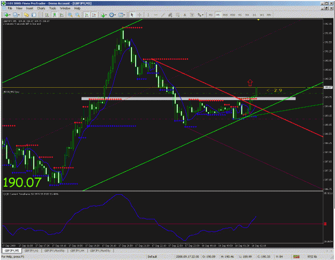335x260 pixels.
Task: Click the status bar L: 189.99 value
Action: click(x=245, y=257)
